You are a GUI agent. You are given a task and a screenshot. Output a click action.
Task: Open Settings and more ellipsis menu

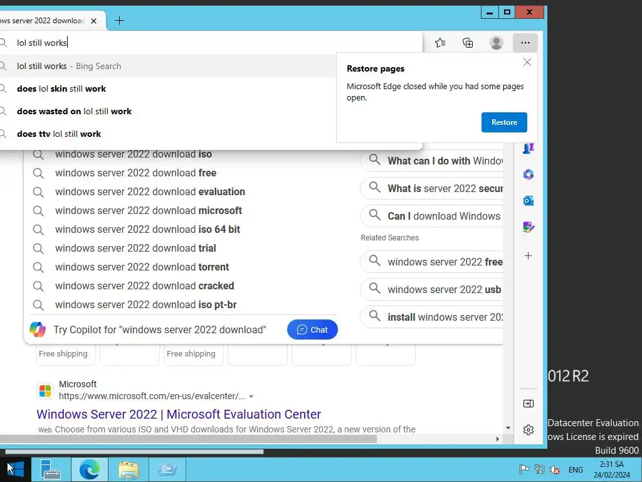(525, 43)
